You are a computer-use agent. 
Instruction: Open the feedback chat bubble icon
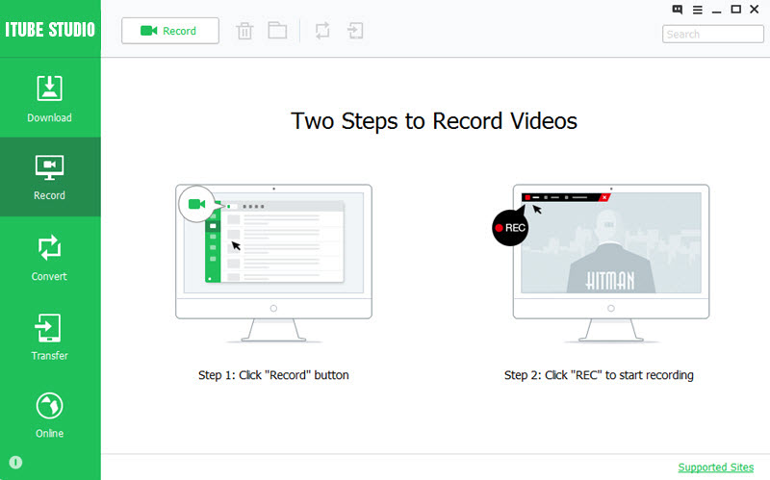point(678,10)
